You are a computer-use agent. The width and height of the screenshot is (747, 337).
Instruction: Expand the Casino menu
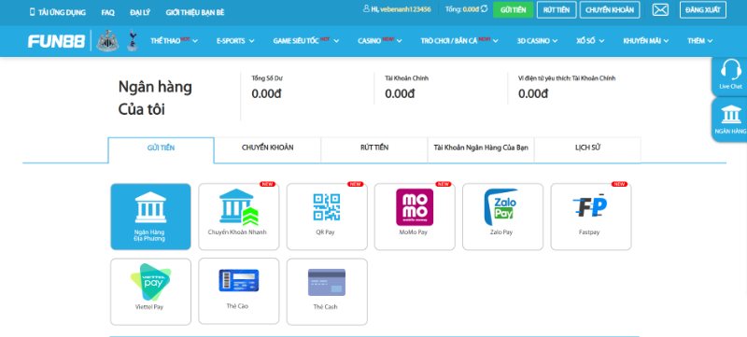380,41
